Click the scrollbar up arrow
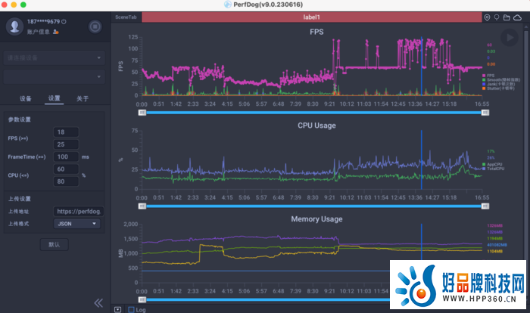 525,26
